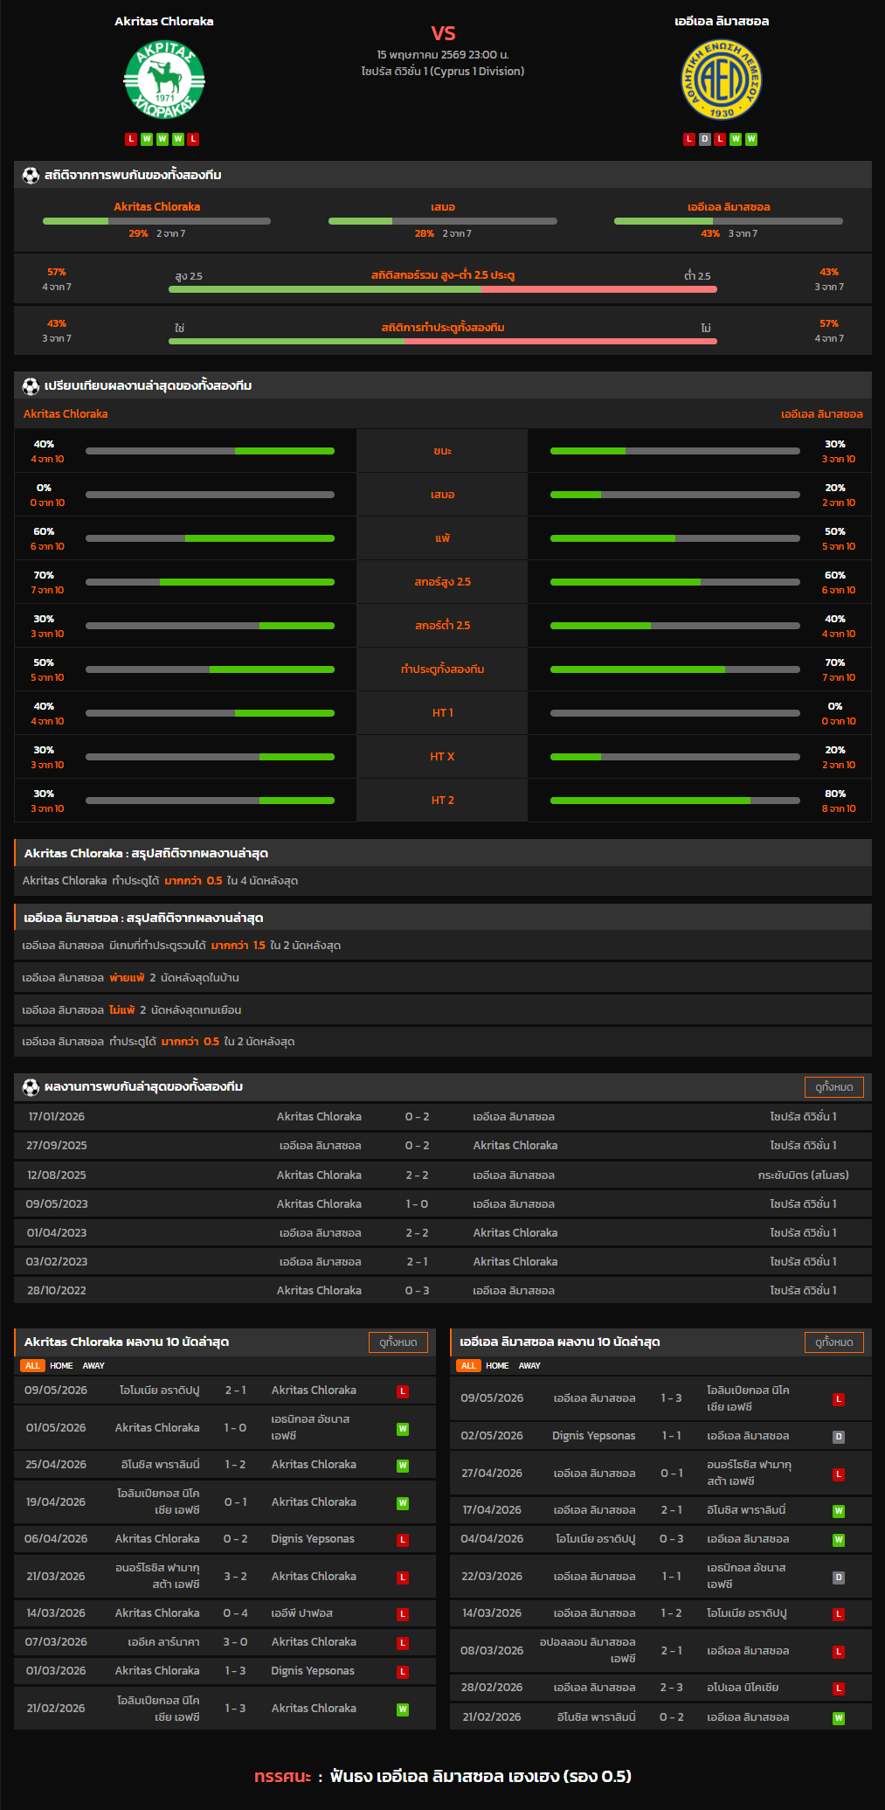Select HOME filter in Akritas last 10 matches
This screenshot has height=1810, width=885.
pos(61,1365)
